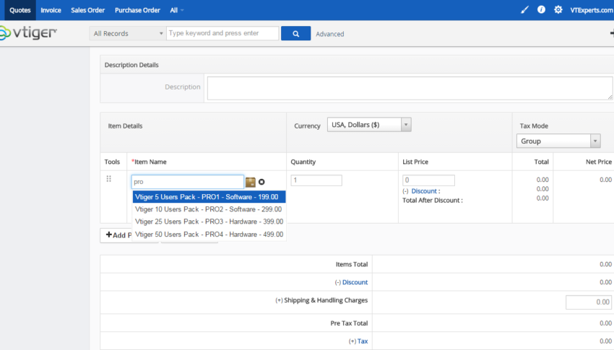Open the Currency USA, Dollars dropdown
Viewport: 614px width, 350px height.
[x=369, y=125]
